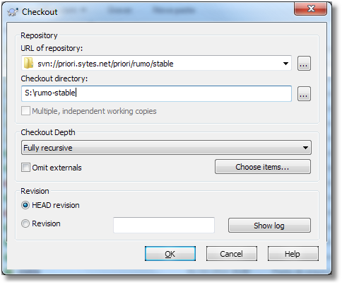342x285 pixels.
Task: Browse for checkout directory with ellipsis button
Action: point(304,93)
